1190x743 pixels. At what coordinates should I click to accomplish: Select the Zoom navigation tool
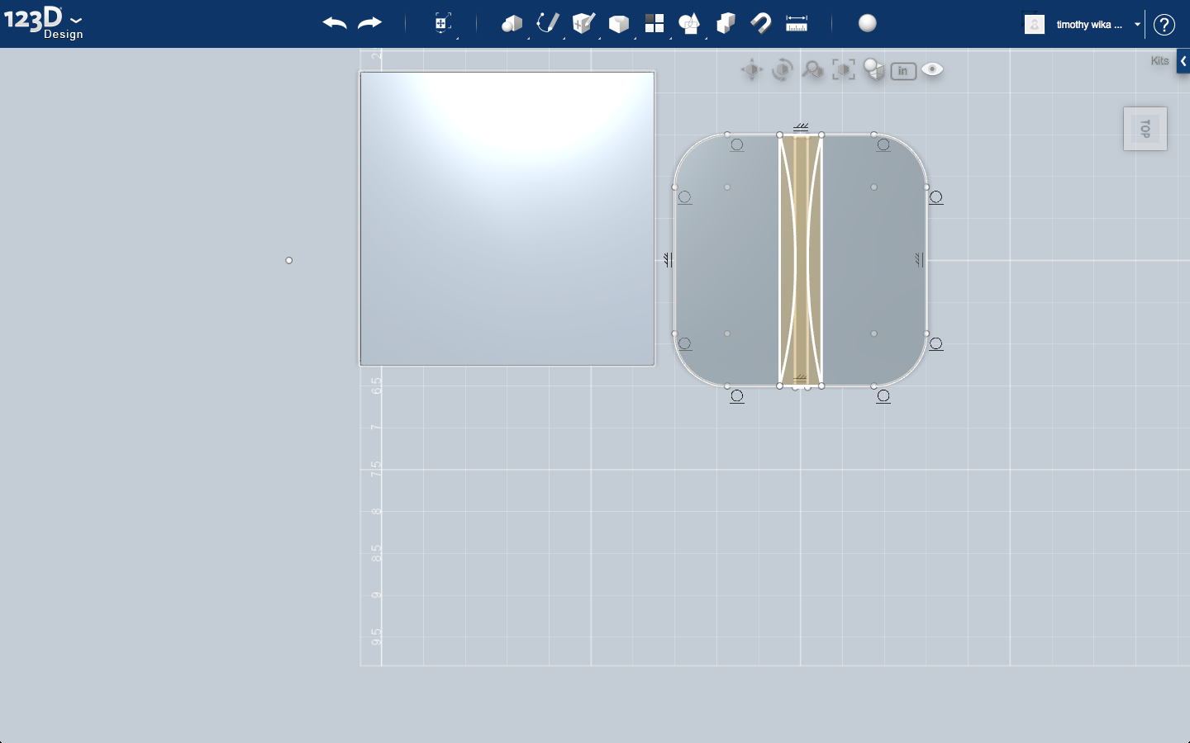pos(812,70)
